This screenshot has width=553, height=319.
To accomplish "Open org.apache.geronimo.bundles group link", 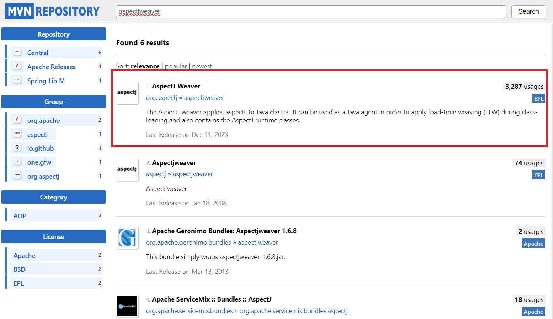I will 189,242.
